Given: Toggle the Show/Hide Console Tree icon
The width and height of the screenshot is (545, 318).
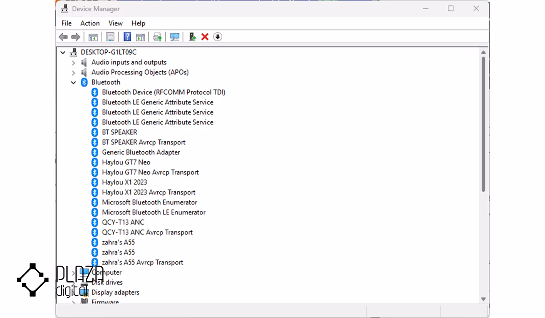Looking at the screenshot, I should click(x=93, y=37).
